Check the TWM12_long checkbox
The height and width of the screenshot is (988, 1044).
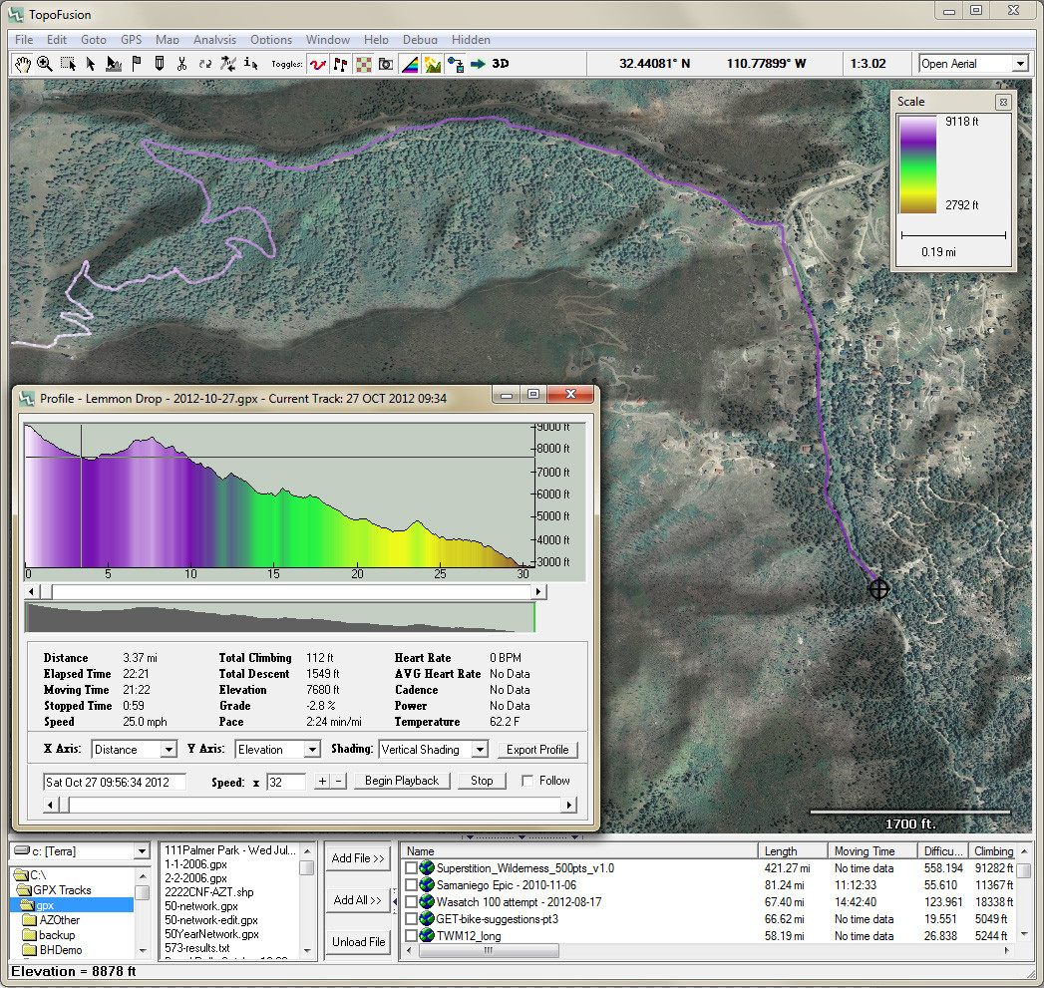pyautogui.click(x=411, y=936)
